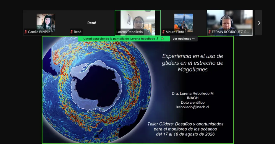Show next participants with right arrow

point(259,23)
